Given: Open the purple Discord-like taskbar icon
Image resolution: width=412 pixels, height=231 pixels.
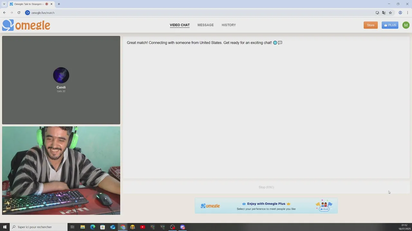Looking at the screenshot, I should [183, 227].
